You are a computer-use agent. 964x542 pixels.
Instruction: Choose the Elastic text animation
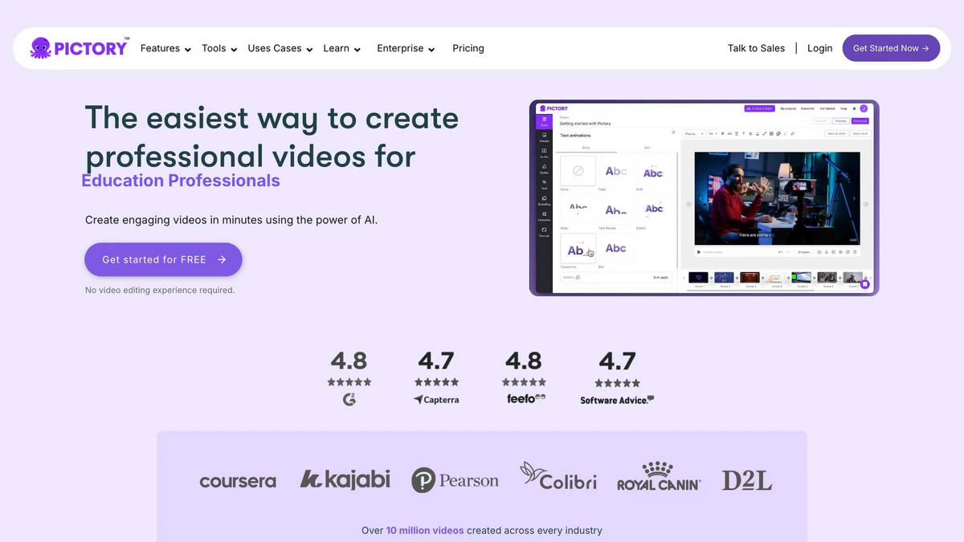[654, 210]
